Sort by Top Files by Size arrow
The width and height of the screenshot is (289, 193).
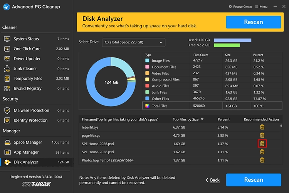click(202, 119)
